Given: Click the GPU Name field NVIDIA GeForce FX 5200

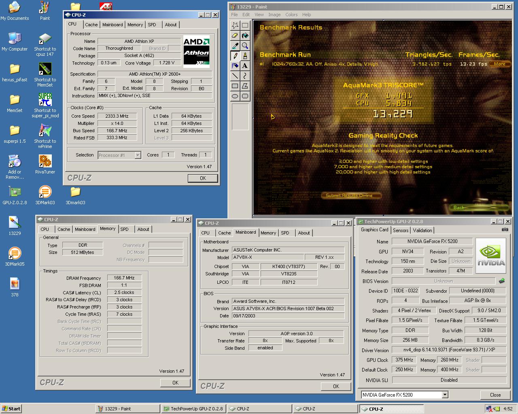Looking at the screenshot, I should (433, 241).
